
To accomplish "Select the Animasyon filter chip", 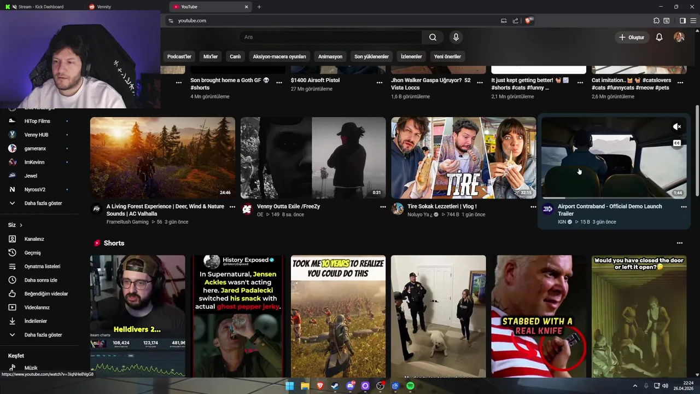I will click(330, 56).
